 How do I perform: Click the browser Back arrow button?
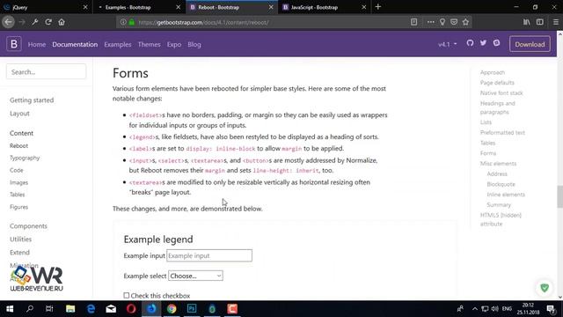coord(8,22)
